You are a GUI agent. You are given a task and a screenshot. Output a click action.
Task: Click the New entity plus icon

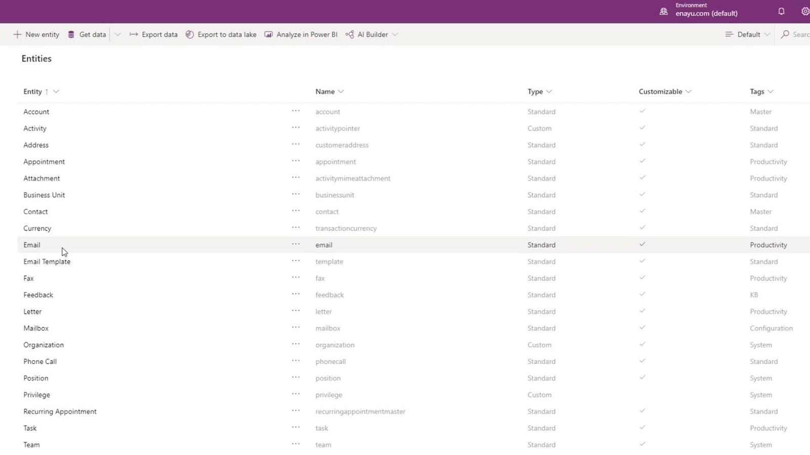pyautogui.click(x=17, y=34)
